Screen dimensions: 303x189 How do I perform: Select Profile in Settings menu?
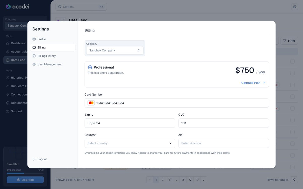(x=53, y=39)
